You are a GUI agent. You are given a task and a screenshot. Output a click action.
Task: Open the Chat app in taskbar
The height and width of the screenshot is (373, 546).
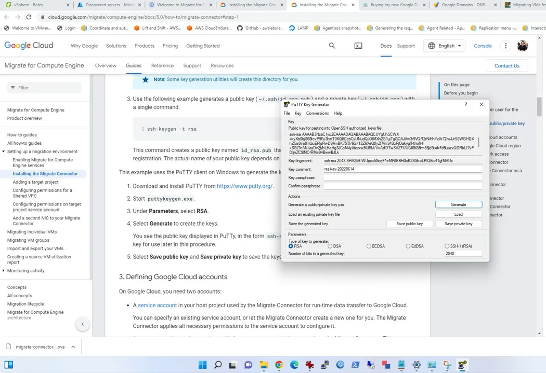(248, 365)
